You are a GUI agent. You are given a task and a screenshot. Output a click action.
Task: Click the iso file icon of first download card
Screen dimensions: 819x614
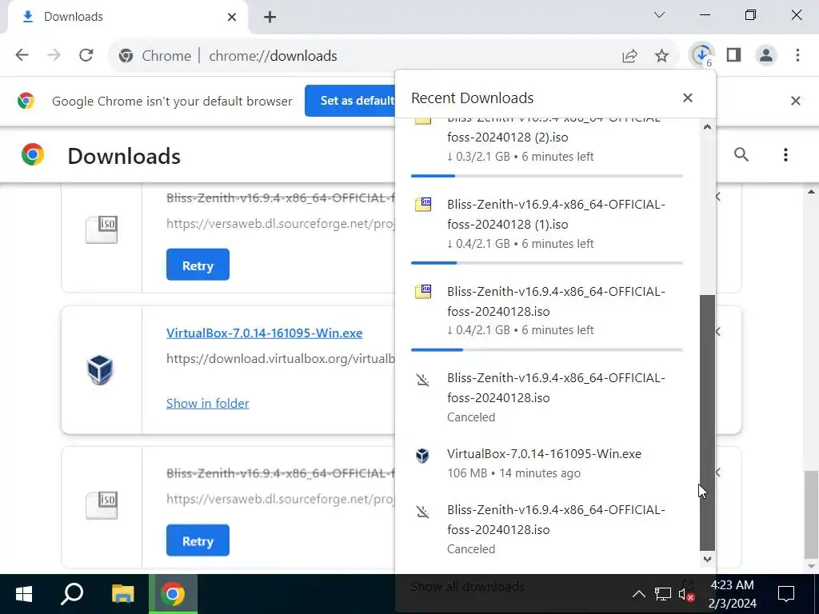102,229
